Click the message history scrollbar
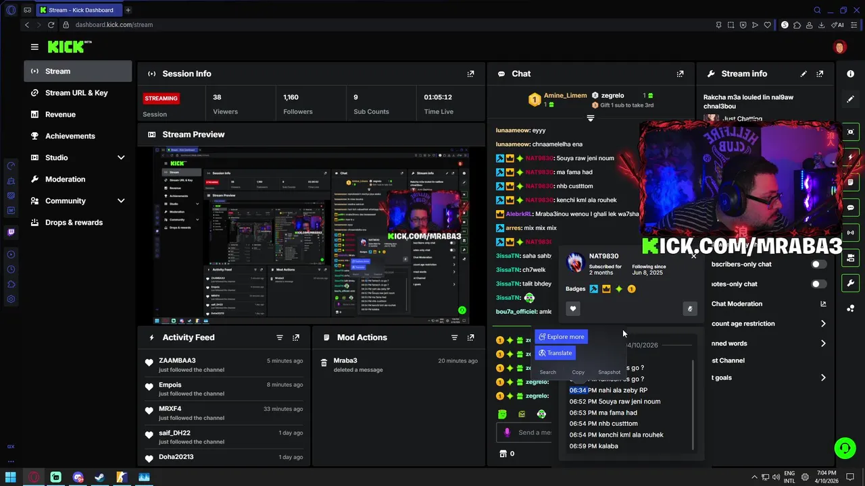Screen dimensions: 865x486 (x=693, y=405)
